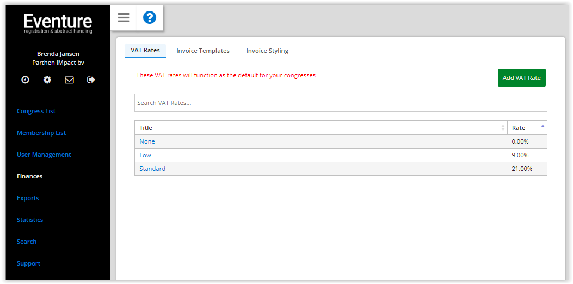
Task: Open User Management menu item
Action: [44, 155]
